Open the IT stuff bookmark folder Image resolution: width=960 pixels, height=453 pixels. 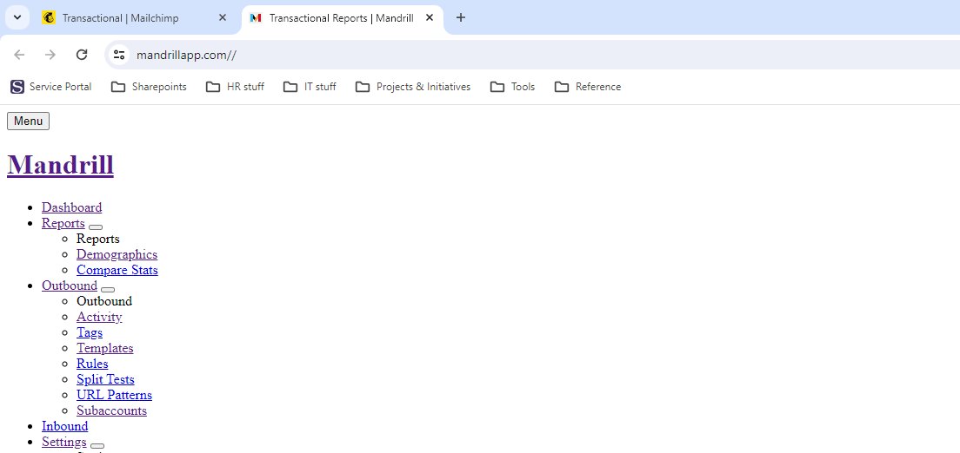click(x=310, y=87)
